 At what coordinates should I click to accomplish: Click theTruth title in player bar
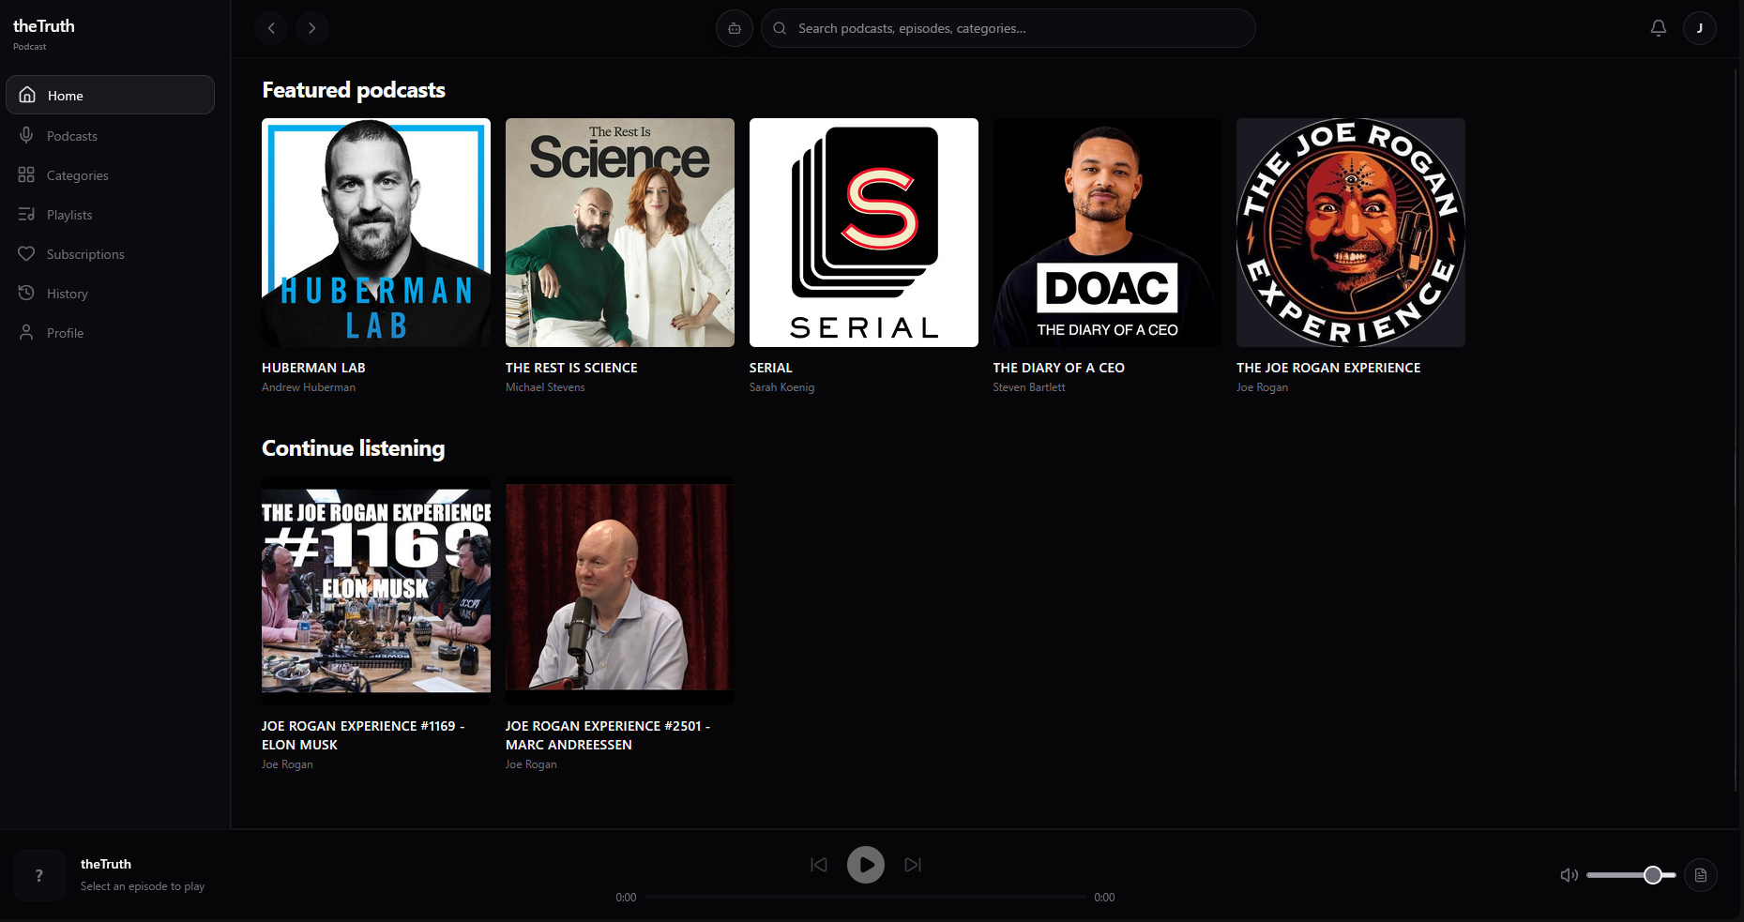(x=106, y=864)
